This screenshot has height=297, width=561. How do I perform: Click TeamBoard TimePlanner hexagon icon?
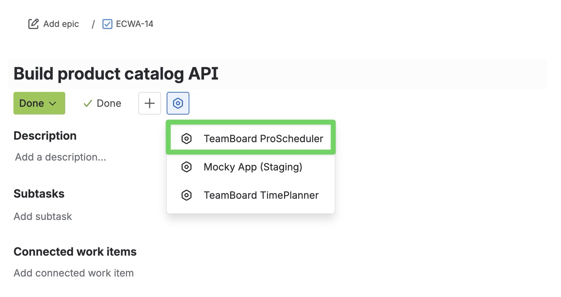pos(187,195)
